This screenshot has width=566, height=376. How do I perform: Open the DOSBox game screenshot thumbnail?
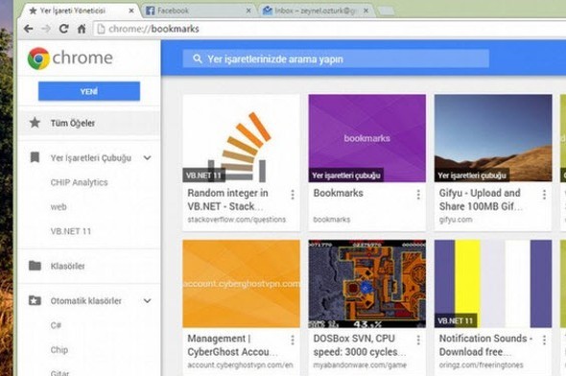click(366, 284)
